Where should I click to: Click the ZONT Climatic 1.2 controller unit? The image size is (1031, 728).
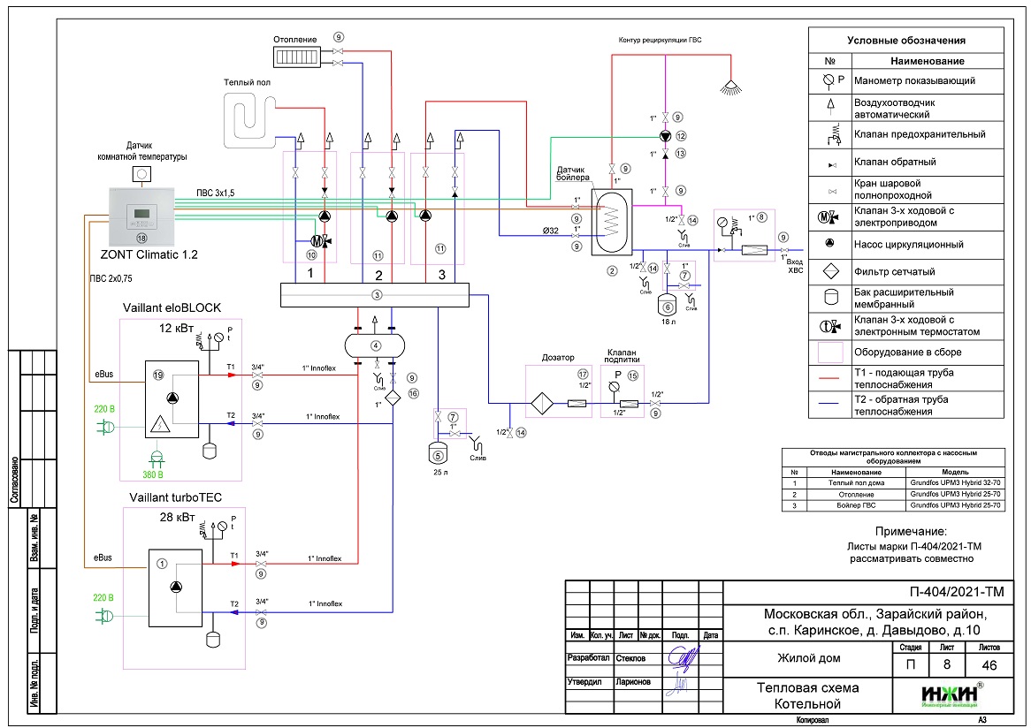[x=141, y=218]
